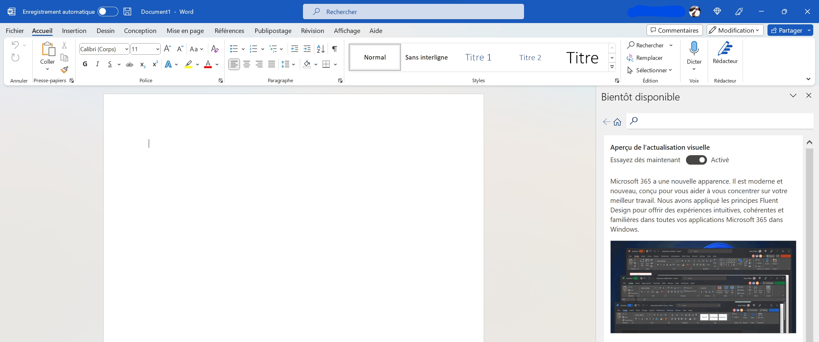Screen dimensions: 819x342
Task: Toggle bold formatting with the G button
Action: [x=85, y=64]
